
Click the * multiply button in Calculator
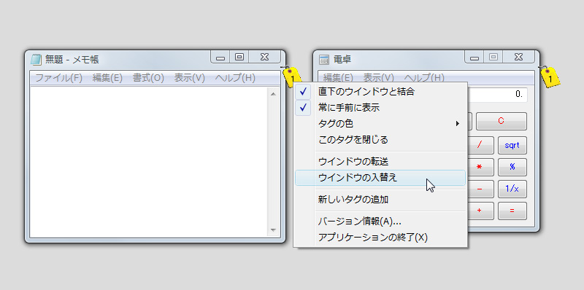pyautogui.click(x=480, y=168)
